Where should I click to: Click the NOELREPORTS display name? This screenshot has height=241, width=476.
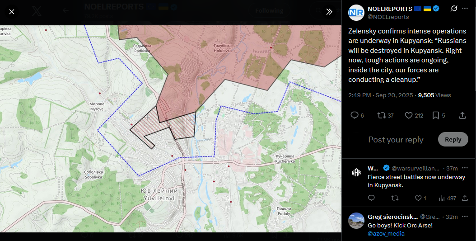coord(390,9)
